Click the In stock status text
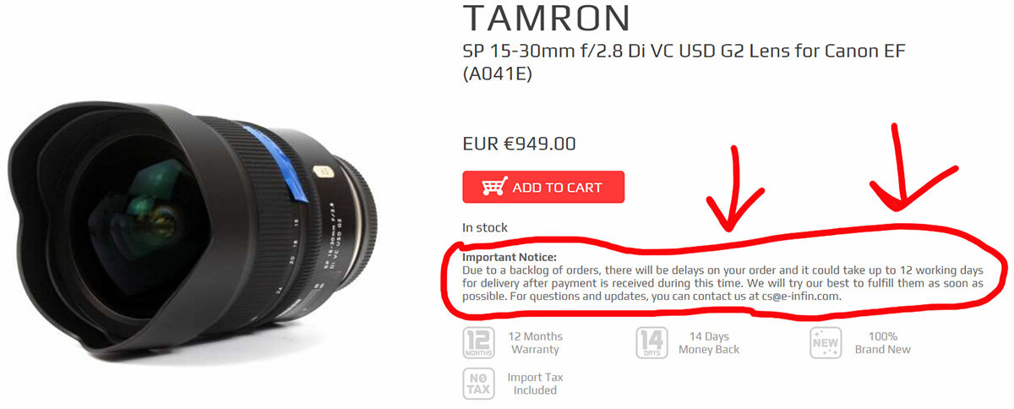1014x409 pixels. point(485,227)
